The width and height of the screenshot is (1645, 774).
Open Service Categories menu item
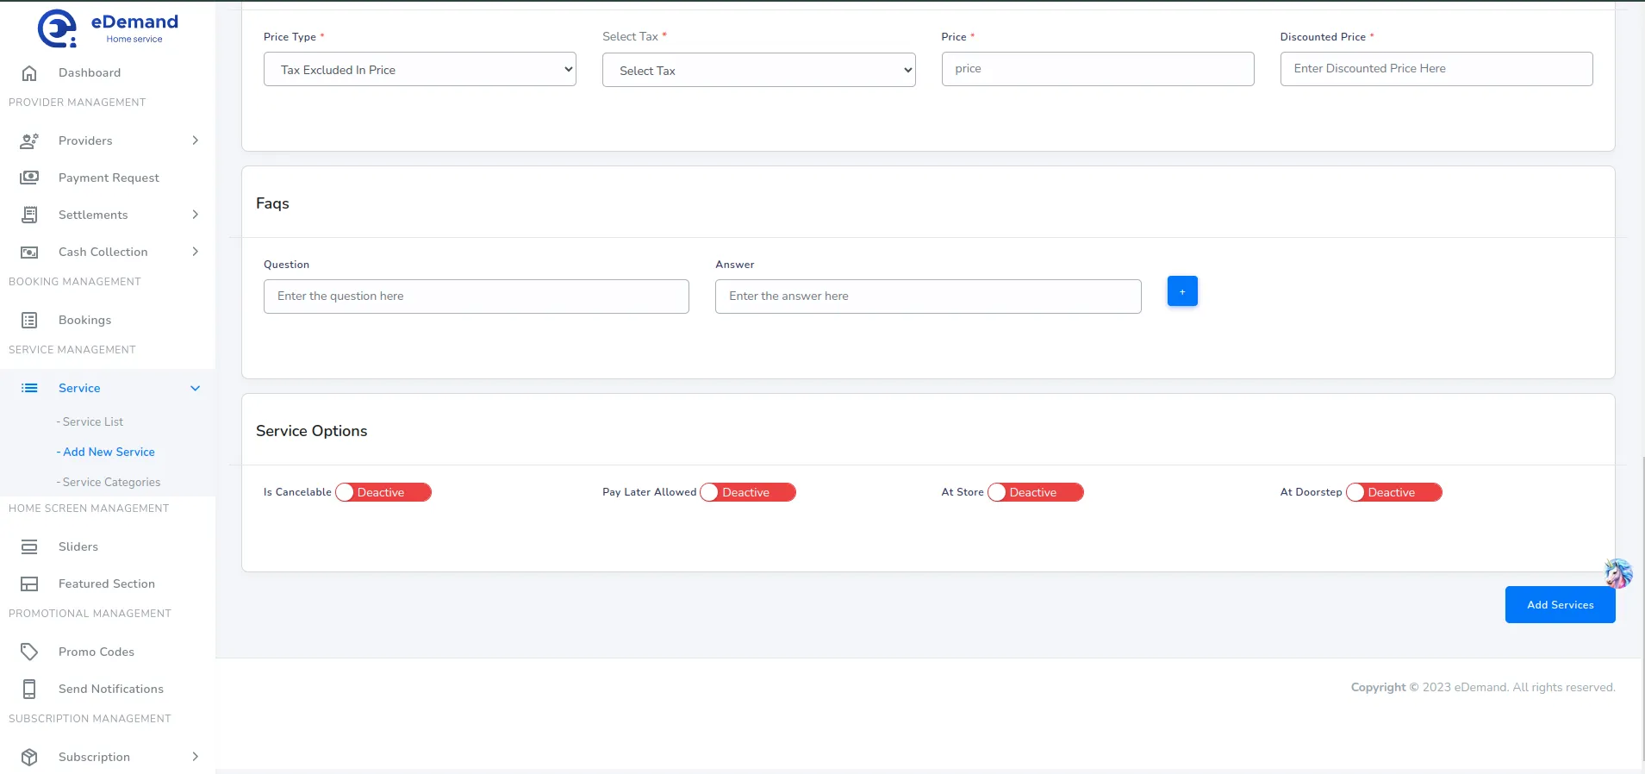[111, 482]
